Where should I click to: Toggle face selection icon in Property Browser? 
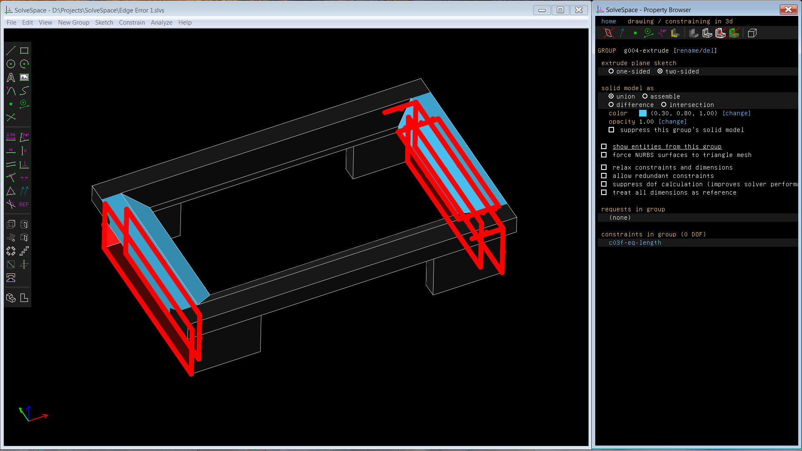[675, 33]
